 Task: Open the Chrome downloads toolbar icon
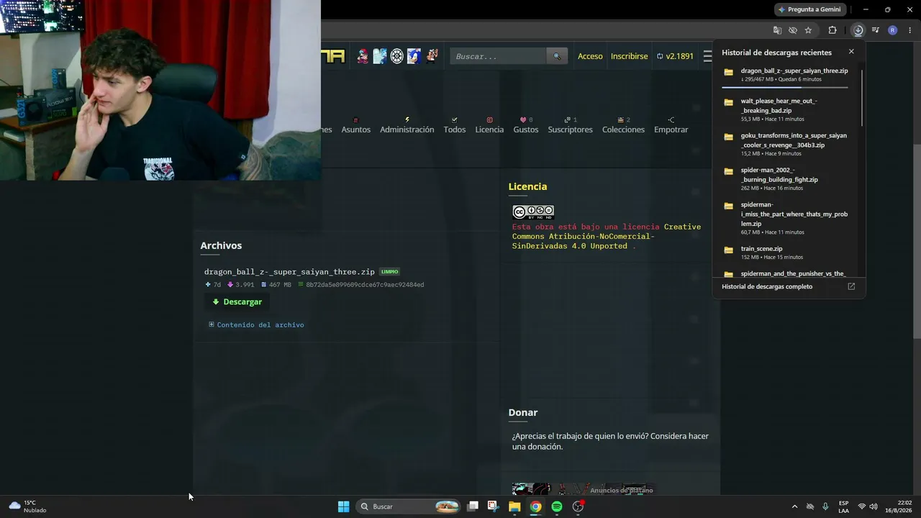858,30
